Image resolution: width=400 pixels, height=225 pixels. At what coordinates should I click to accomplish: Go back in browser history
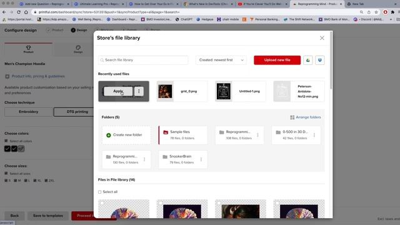(x=4, y=12)
